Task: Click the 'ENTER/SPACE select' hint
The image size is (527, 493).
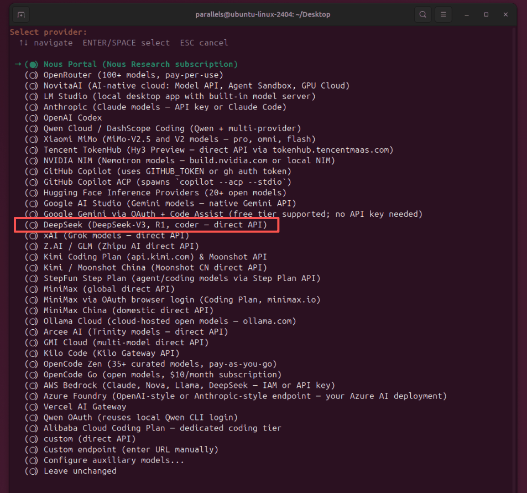Action: pos(126,43)
